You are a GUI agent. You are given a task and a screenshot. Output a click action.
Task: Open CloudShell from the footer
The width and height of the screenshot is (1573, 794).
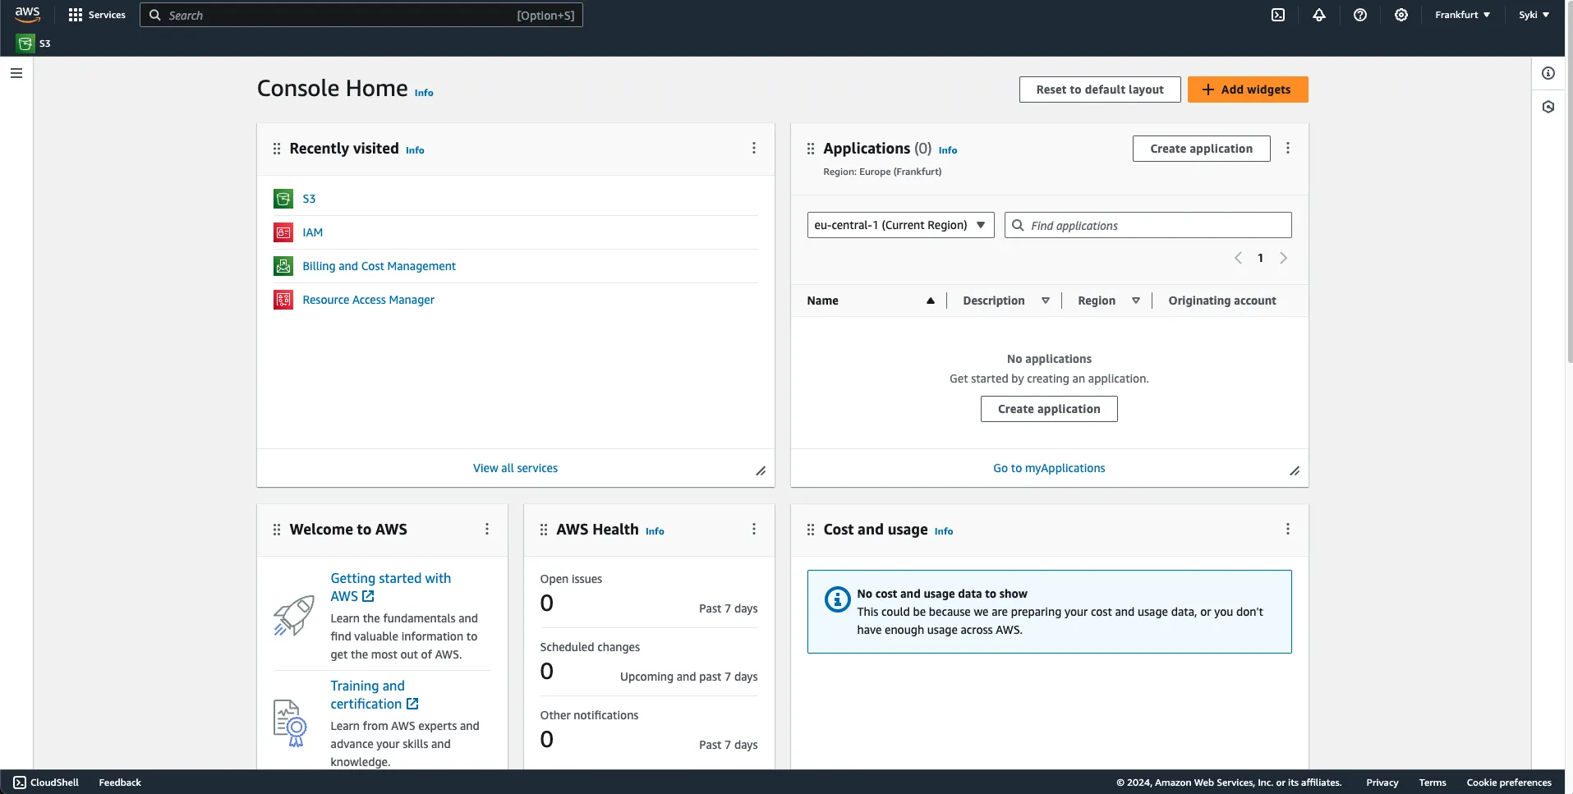pos(46,783)
